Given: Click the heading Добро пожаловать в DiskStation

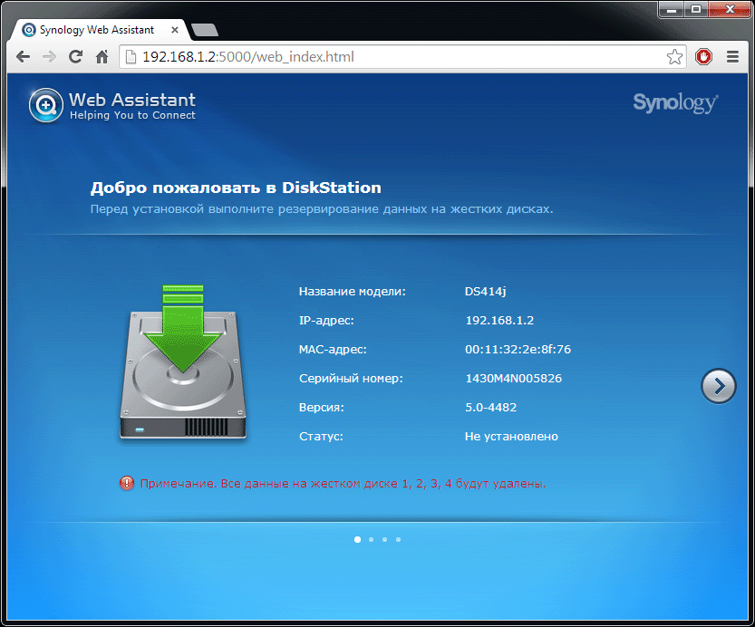Looking at the screenshot, I should click(236, 188).
